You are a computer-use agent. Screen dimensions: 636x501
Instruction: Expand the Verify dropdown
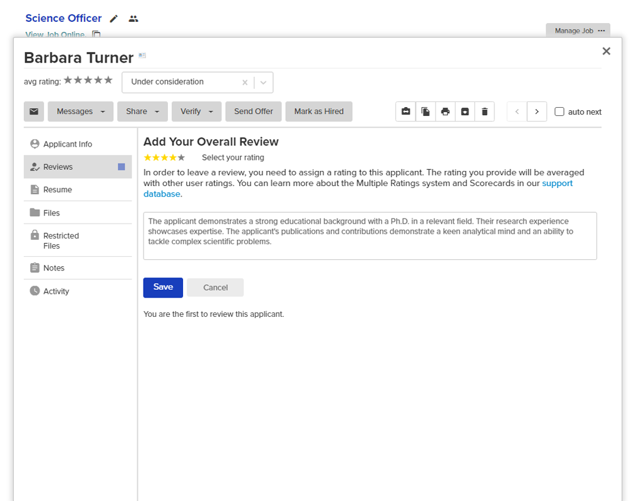coord(196,111)
